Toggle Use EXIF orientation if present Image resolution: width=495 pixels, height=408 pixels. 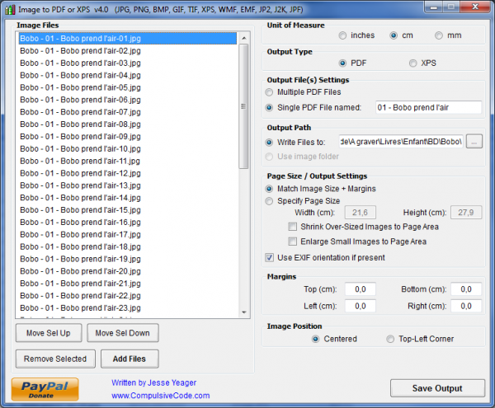coord(270,257)
